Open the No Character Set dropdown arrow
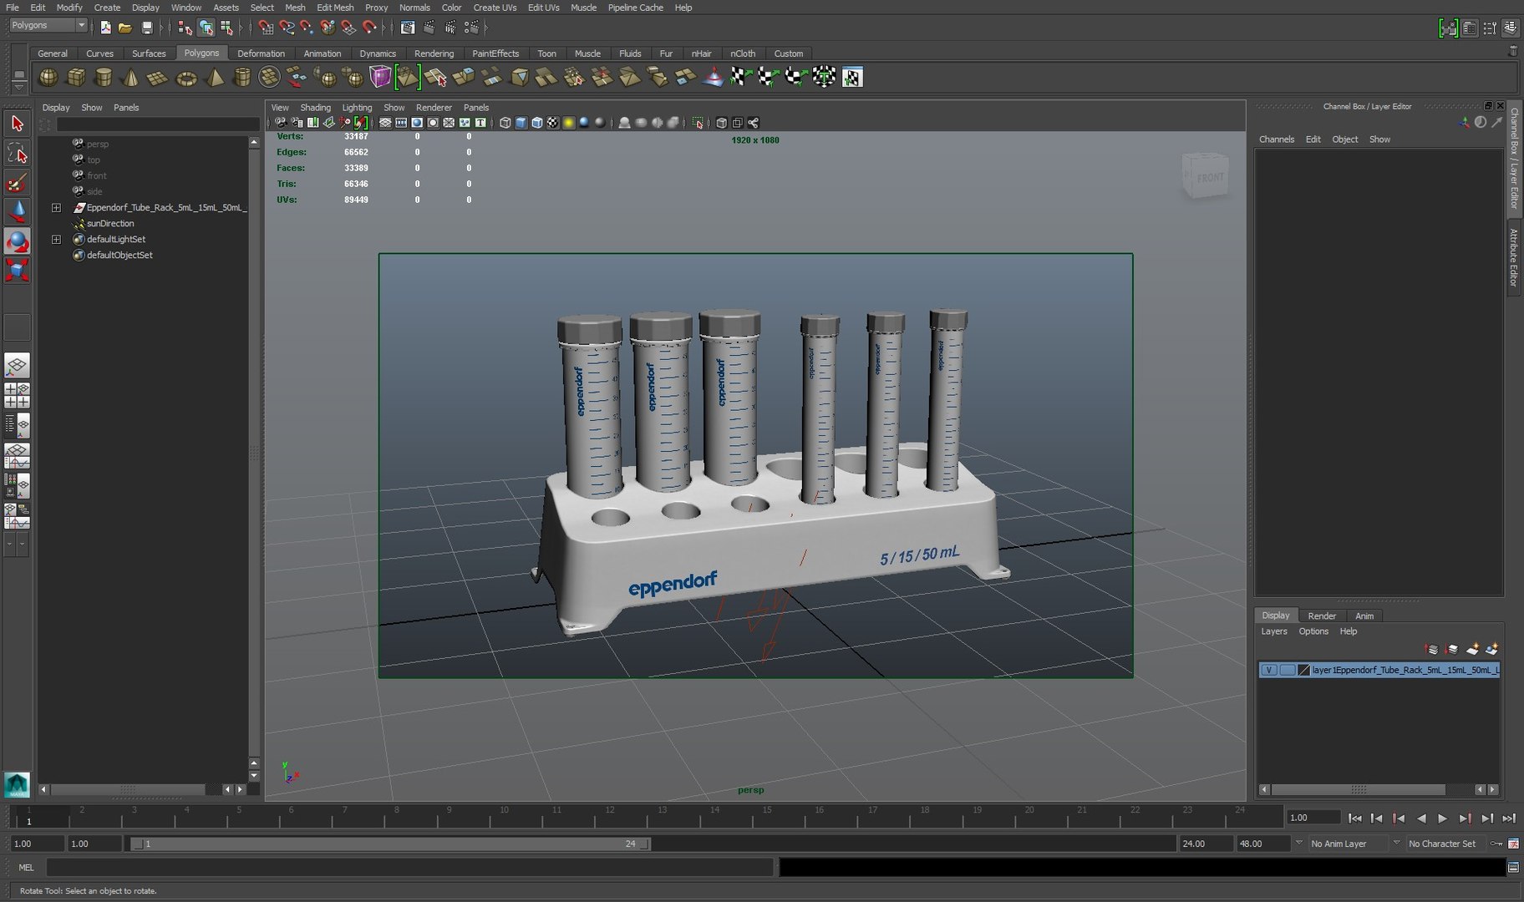Viewport: 1524px width, 902px height. [1396, 844]
